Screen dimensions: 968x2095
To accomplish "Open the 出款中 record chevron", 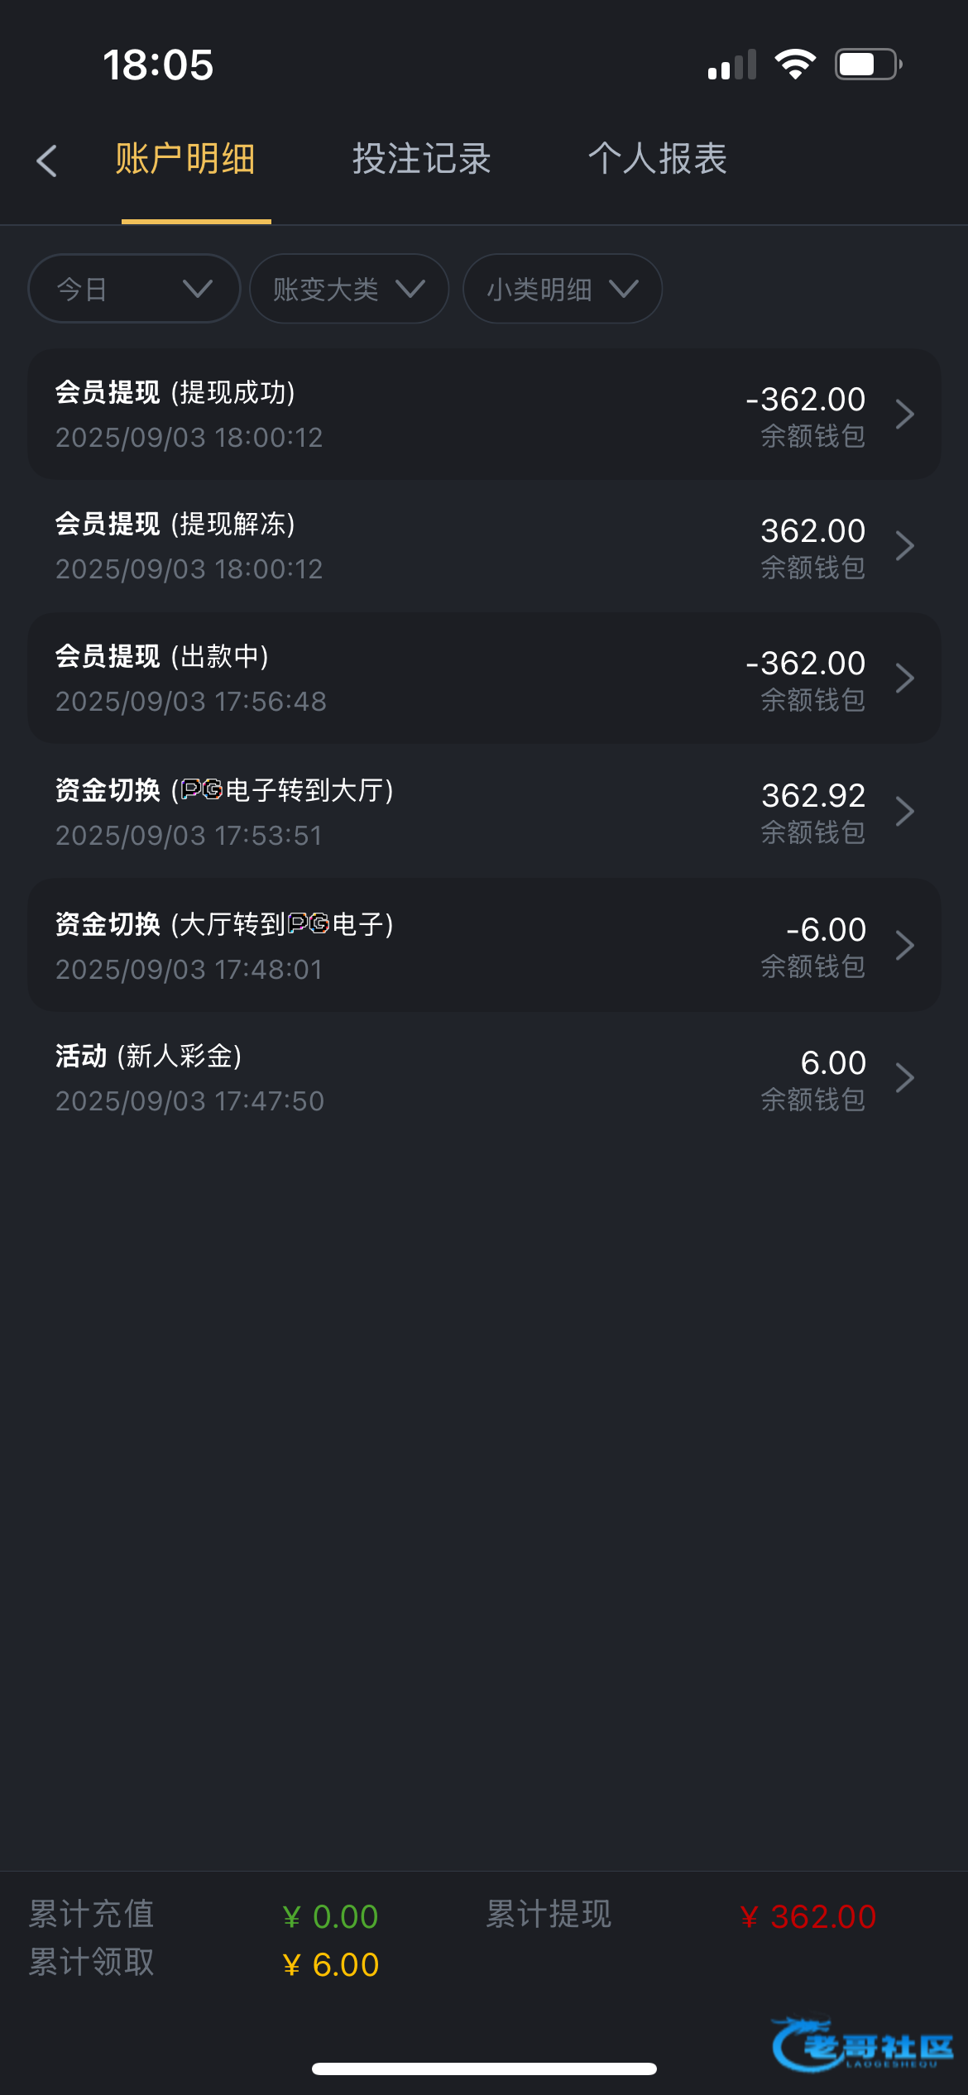I will [x=904, y=678].
